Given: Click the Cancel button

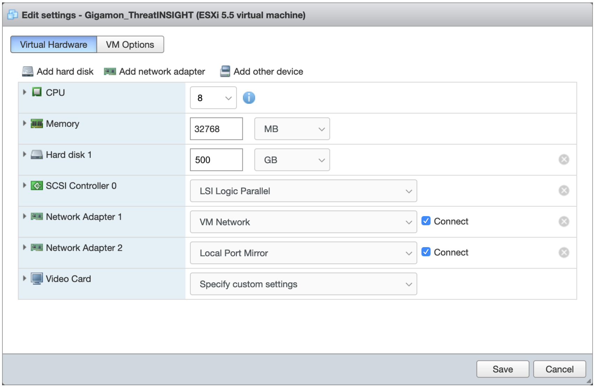Looking at the screenshot, I should [559, 369].
